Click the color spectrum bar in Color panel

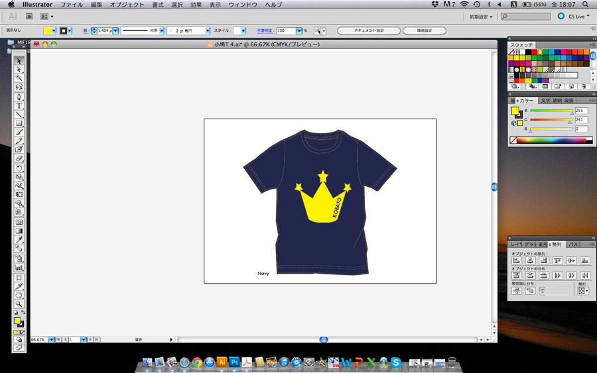[551, 140]
